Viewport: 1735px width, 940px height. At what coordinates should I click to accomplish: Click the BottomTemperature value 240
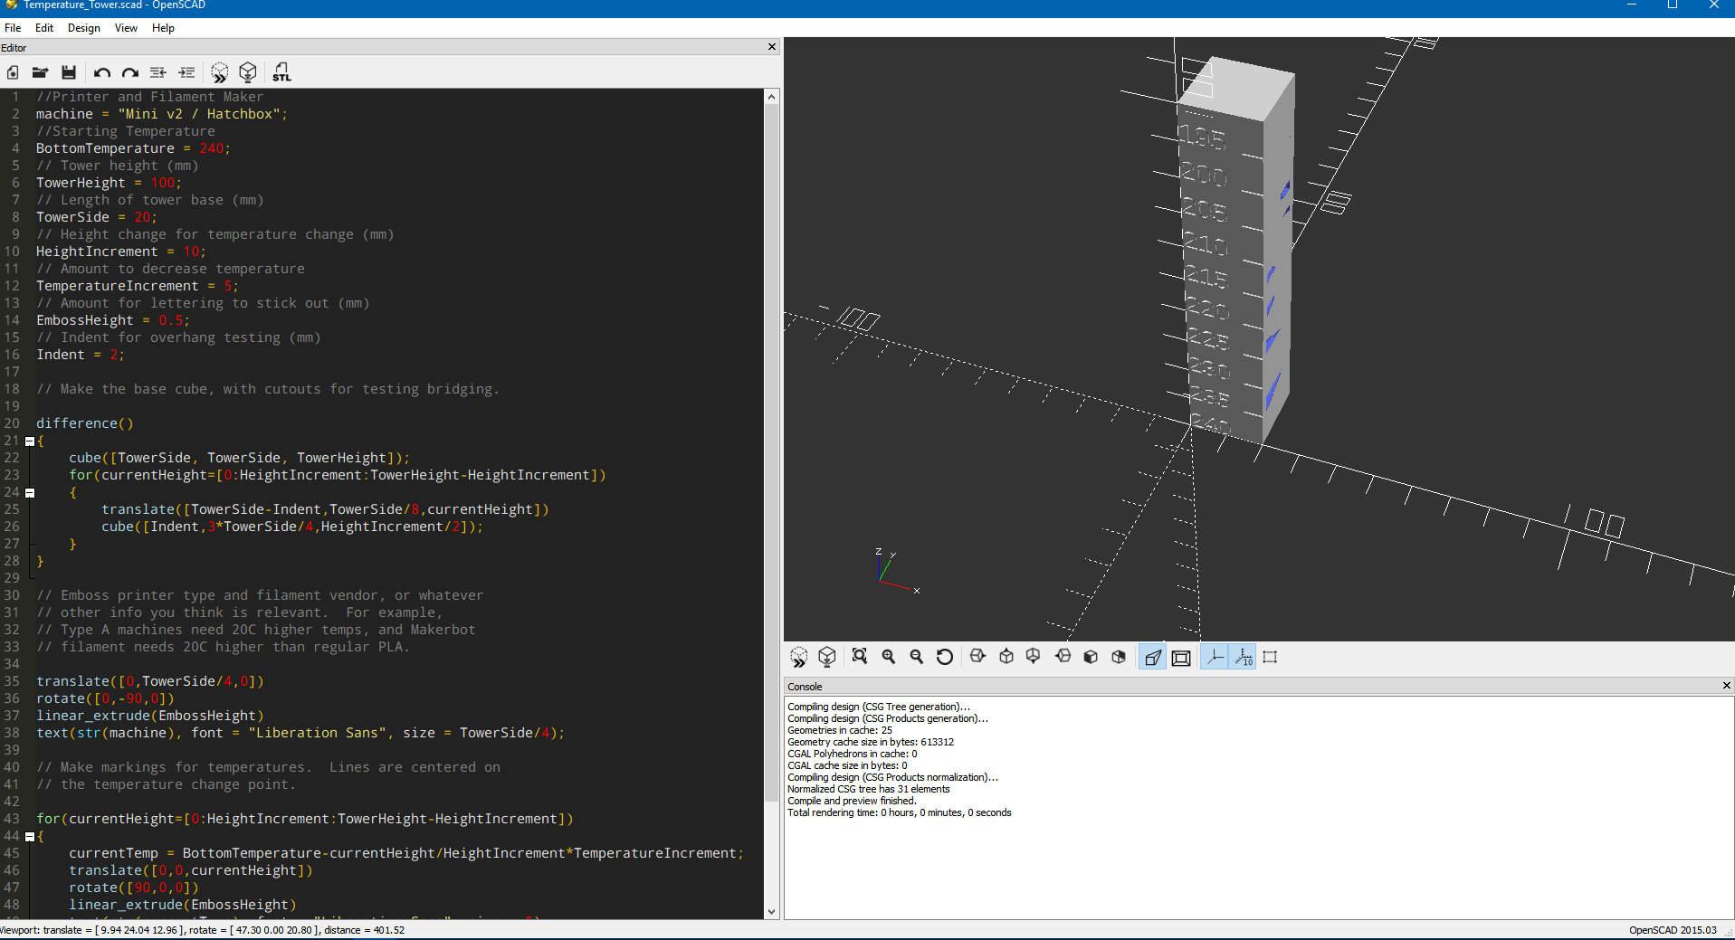[x=213, y=148]
